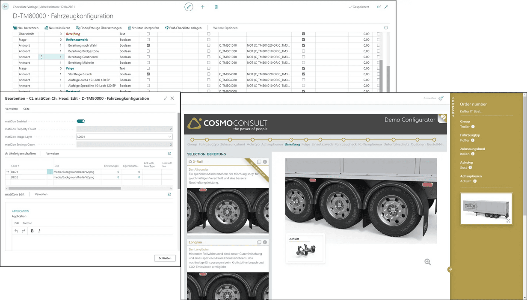Uncheck the first checkbox for Stahlfelge 8-Loch
Viewport: 527px width, 300px height.
pyautogui.click(x=148, y=74)
